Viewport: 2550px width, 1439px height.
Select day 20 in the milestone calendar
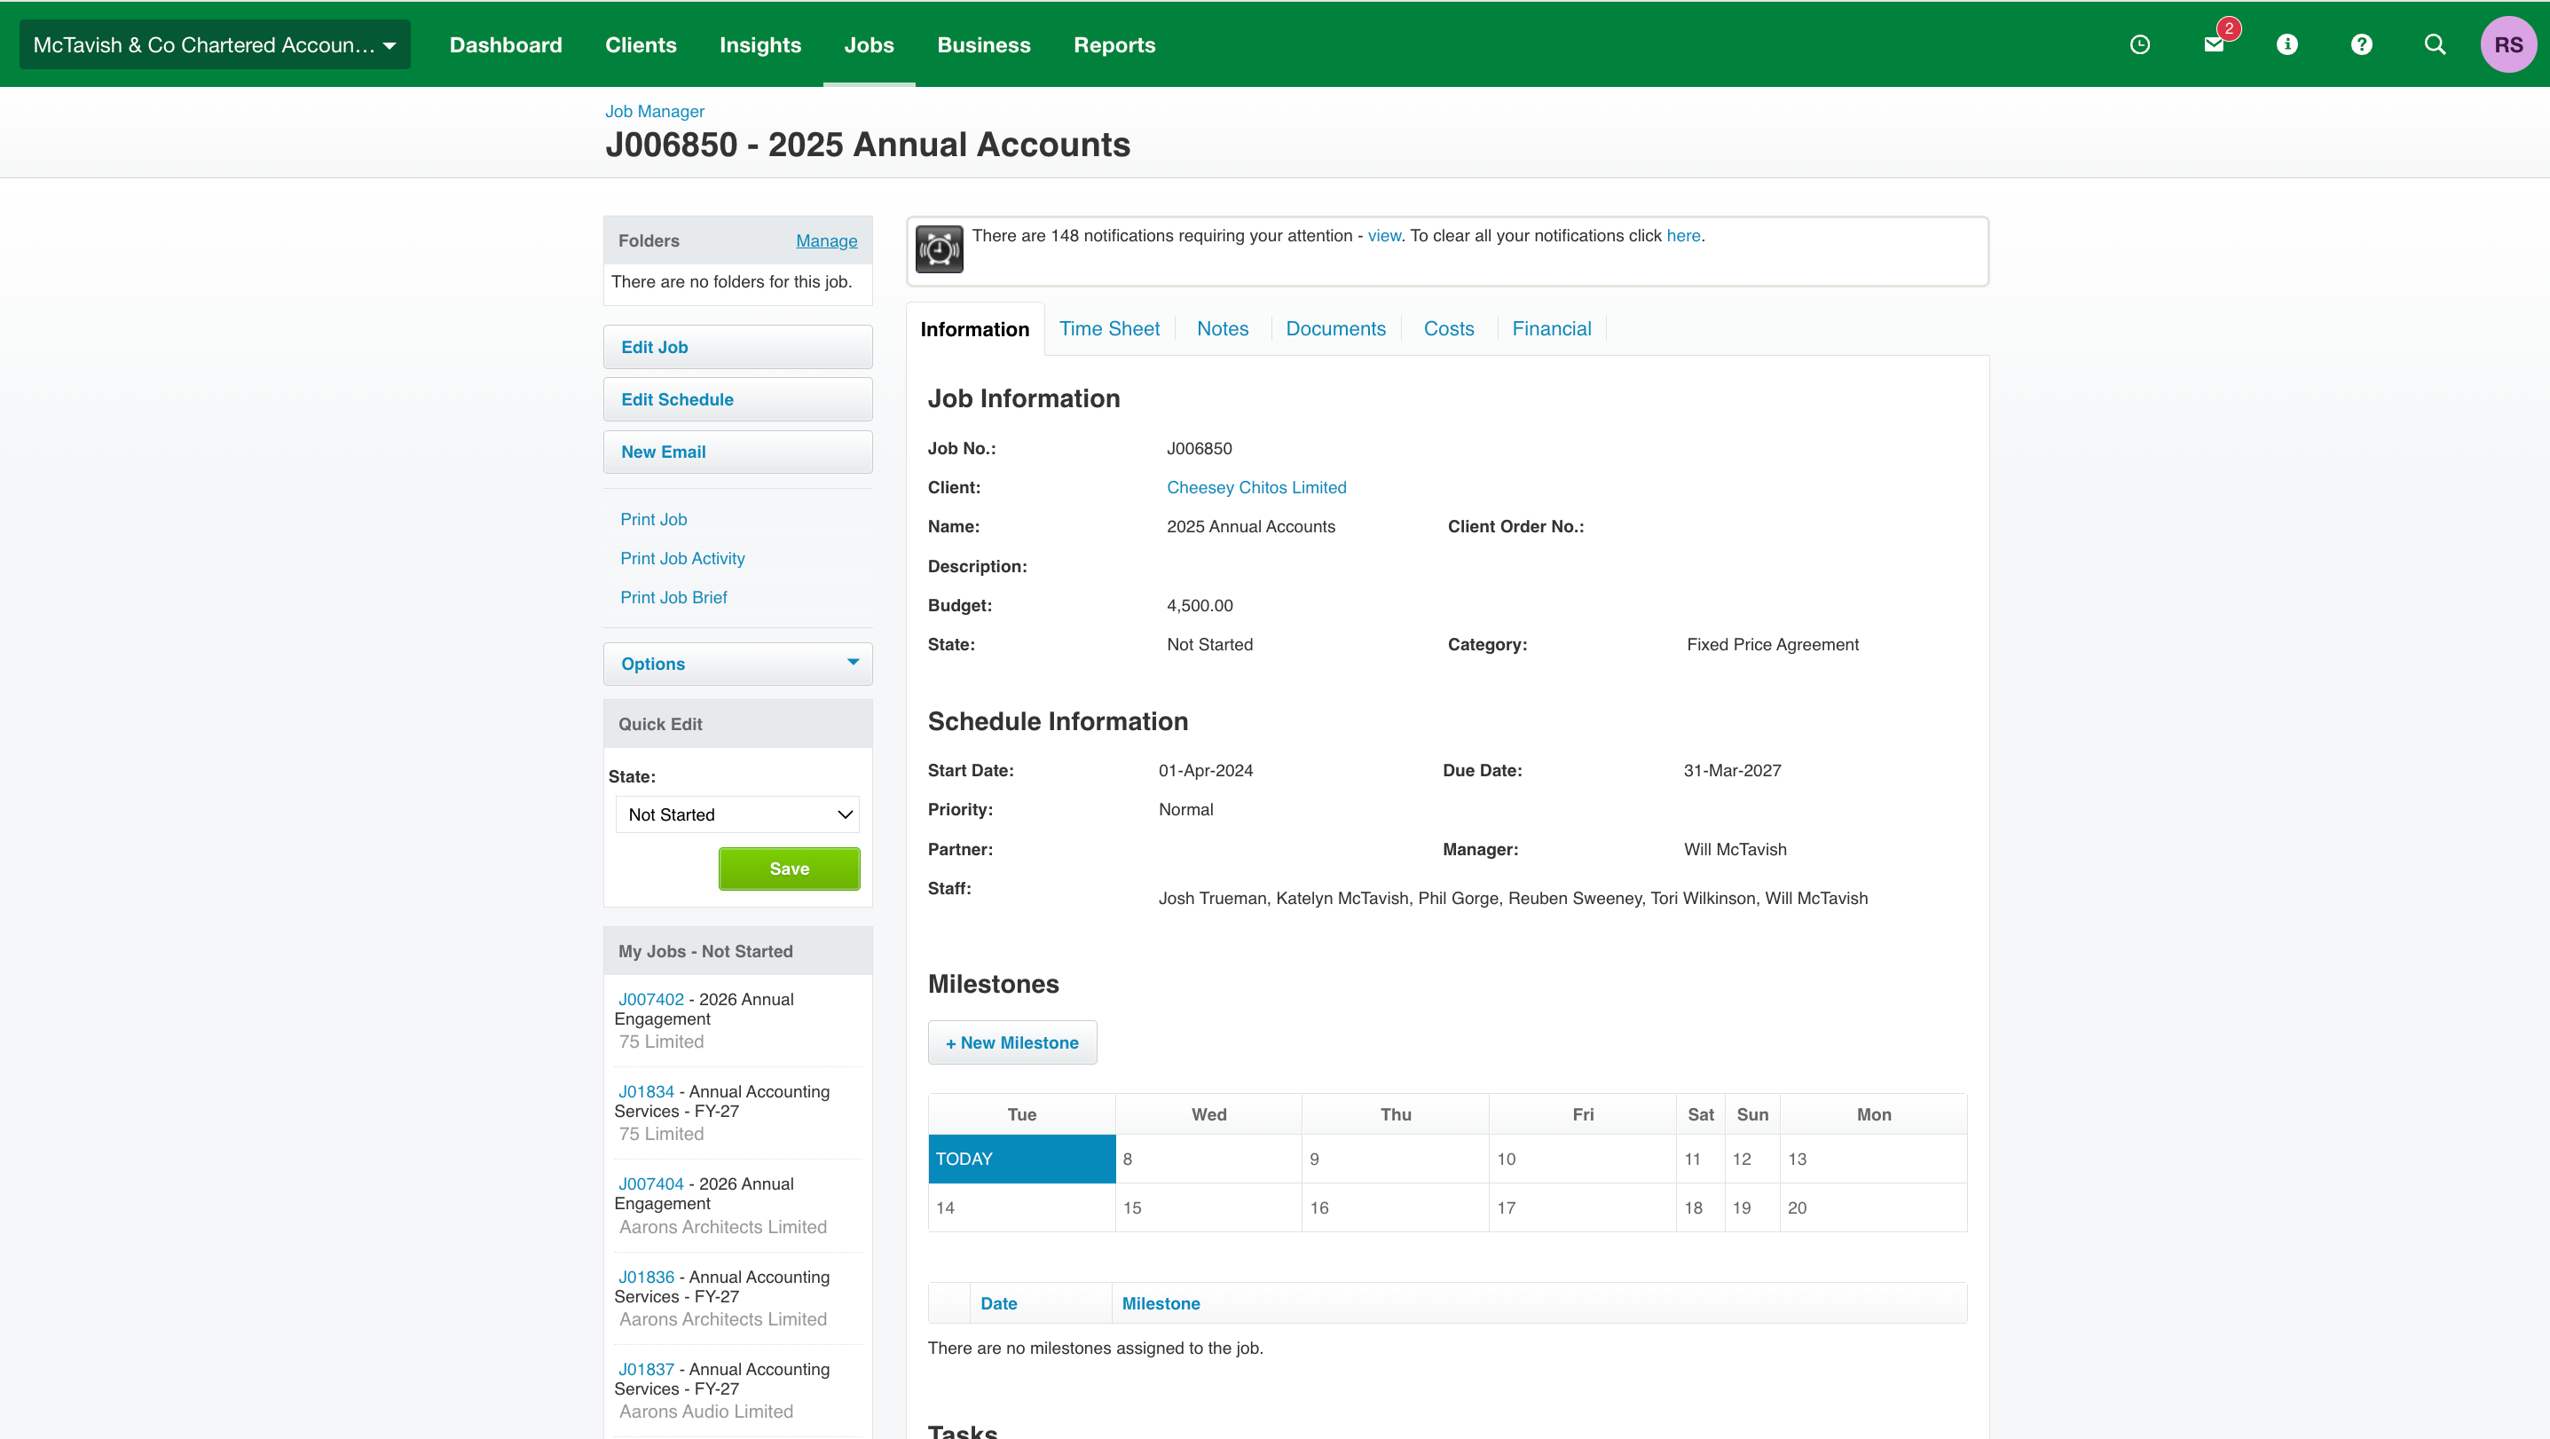(1873, 1208)
